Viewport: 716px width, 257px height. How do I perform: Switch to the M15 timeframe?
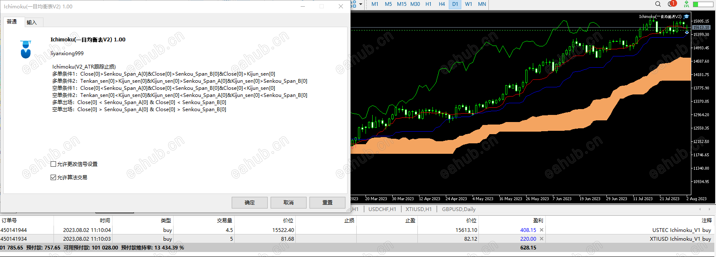tap(401, 4)
